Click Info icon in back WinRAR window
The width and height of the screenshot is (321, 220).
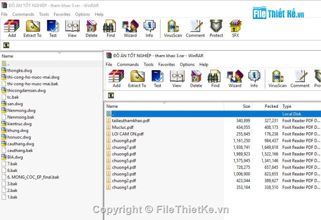149,29
